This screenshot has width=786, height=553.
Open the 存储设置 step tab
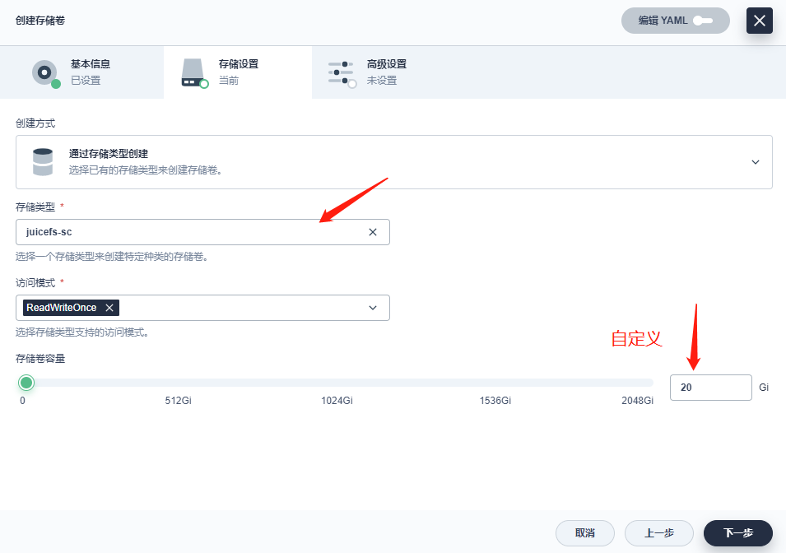pyautogui.click(x=238, y=72)
